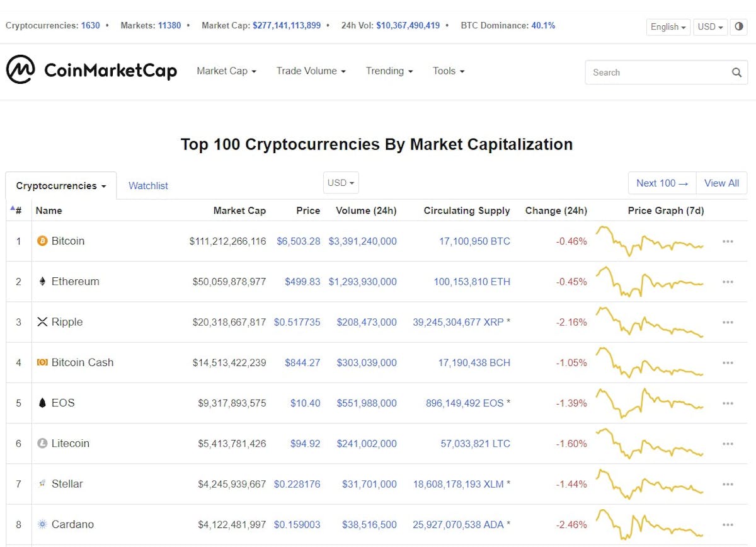Switch to the Watchlist tab
Image resolution: width=756 pixels, height=547 pixels.
(148, 185)
